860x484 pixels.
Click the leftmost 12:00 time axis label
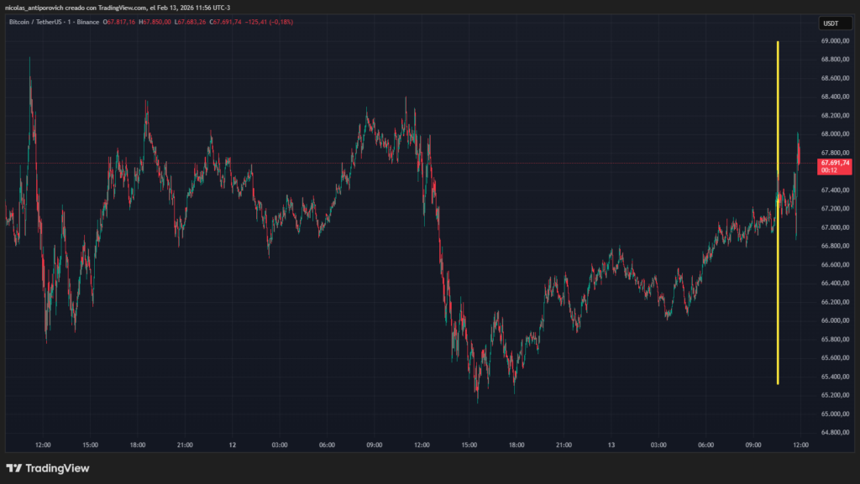tap(43, 445)
